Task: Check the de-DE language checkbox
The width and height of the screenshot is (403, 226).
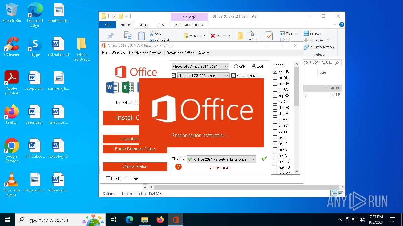Action: (x=275, y=113)
